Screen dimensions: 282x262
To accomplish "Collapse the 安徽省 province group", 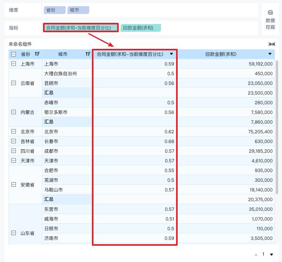I will point(14,185).
